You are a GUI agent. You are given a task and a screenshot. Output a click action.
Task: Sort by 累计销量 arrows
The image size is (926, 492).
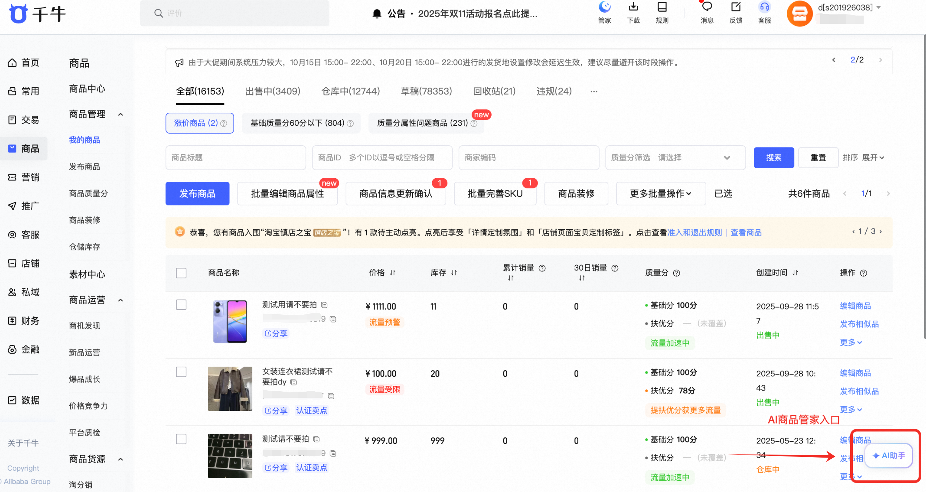pyautogui.click(x=511, y=278)
